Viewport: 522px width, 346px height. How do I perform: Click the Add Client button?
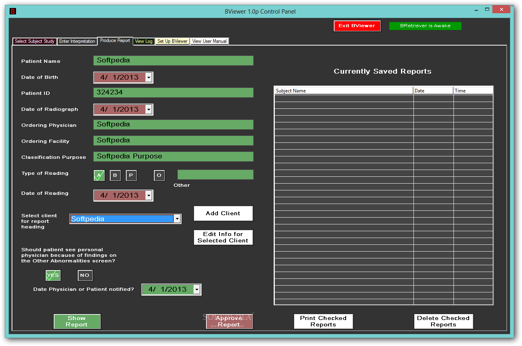[223, 213]
